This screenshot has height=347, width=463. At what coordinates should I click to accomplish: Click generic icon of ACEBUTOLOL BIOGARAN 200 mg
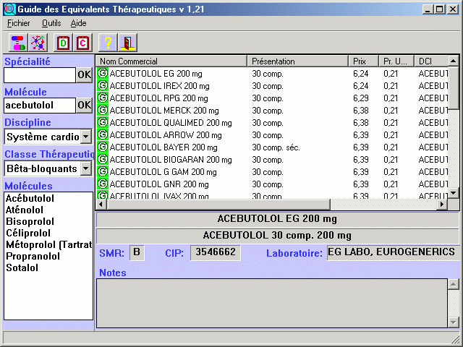(x=103, y=159)
